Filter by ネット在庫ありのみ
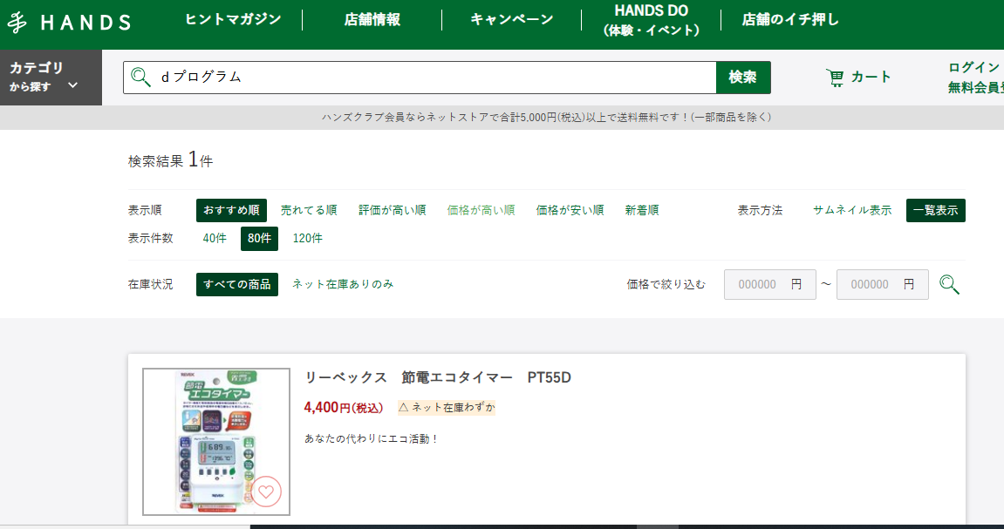The image size is (1004, 529). click(x=343, y=284)
